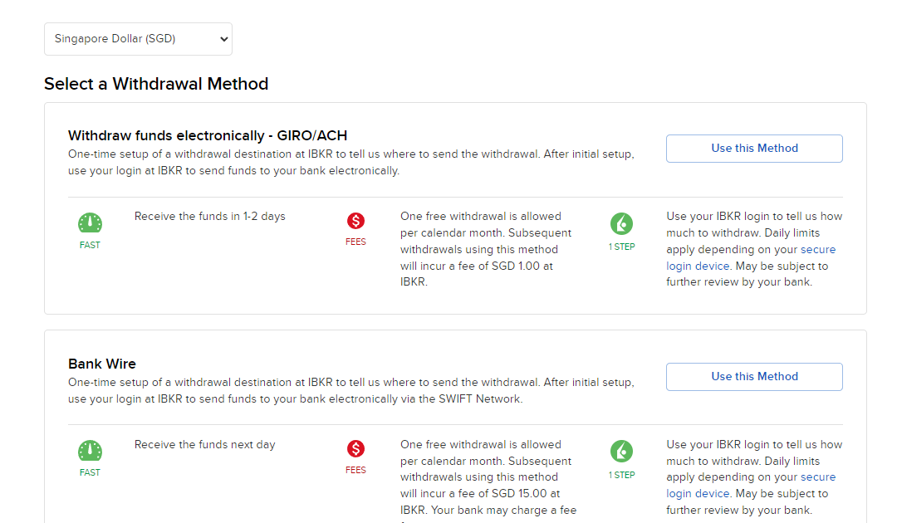Click the GIRO/ACH one-time setup description paragraph

(x=350, y=163)
